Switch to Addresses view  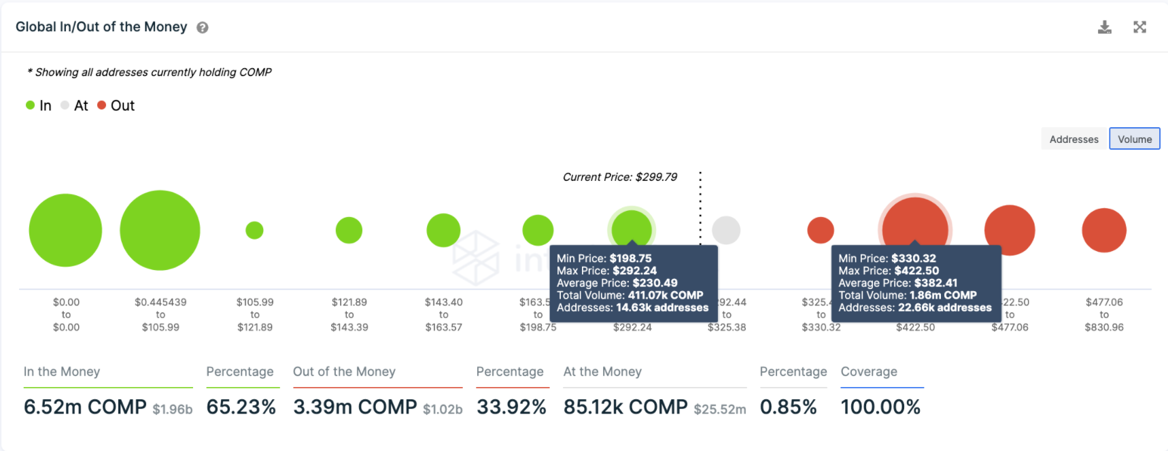tap(1073, 139)
